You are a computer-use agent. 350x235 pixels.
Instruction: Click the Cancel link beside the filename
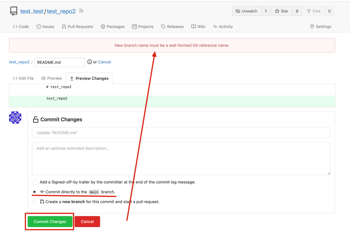point(104,62)
